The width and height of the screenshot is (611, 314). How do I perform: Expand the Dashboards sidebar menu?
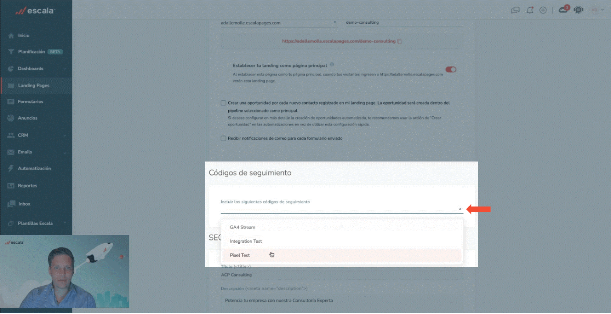pos(36,69)
